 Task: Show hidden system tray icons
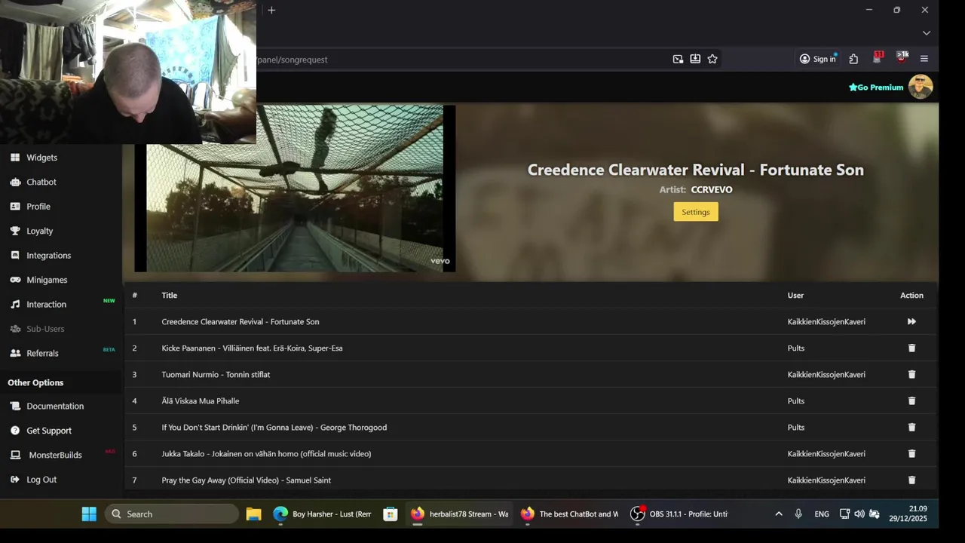pos(779,514)
